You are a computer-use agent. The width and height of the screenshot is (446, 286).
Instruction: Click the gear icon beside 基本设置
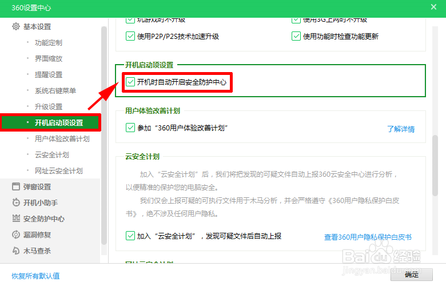[16, 26]
